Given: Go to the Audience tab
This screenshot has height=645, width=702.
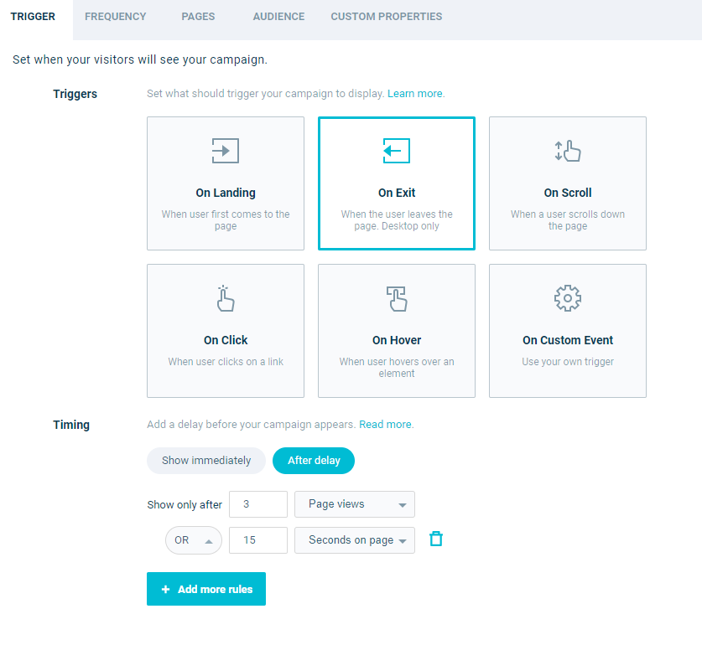Looking at the screenshot, I should tap(278, 17).
